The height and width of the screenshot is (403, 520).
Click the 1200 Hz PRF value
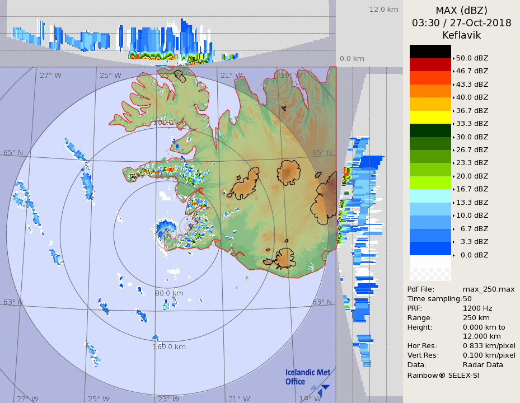pos(477,308)
